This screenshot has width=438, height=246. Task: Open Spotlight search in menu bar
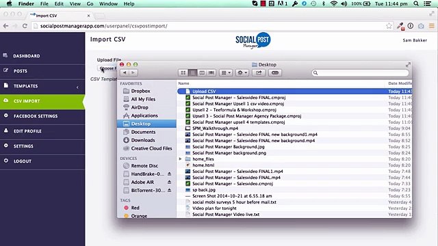pyautogui.click(x=416, y=3)
